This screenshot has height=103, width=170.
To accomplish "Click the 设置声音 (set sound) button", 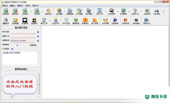I will (33, 45).
